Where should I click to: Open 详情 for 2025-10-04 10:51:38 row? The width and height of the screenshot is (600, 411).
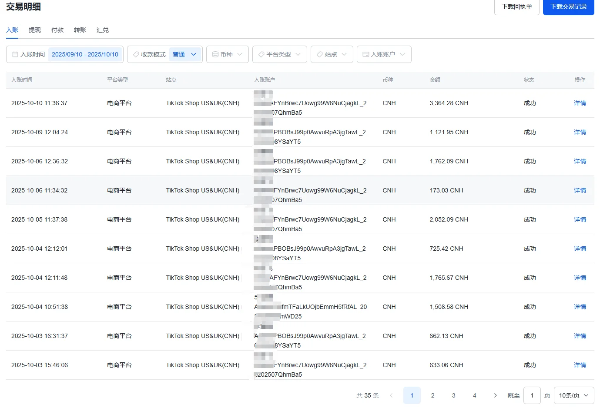point(580,307)
